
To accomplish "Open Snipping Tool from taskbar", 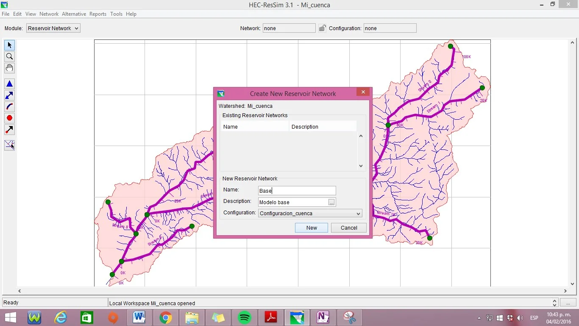I will coord(349,318).
